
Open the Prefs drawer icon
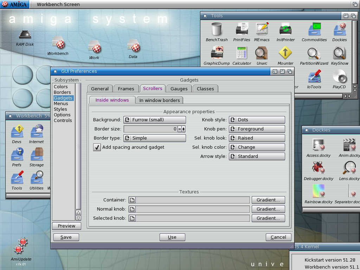(17, 154)
